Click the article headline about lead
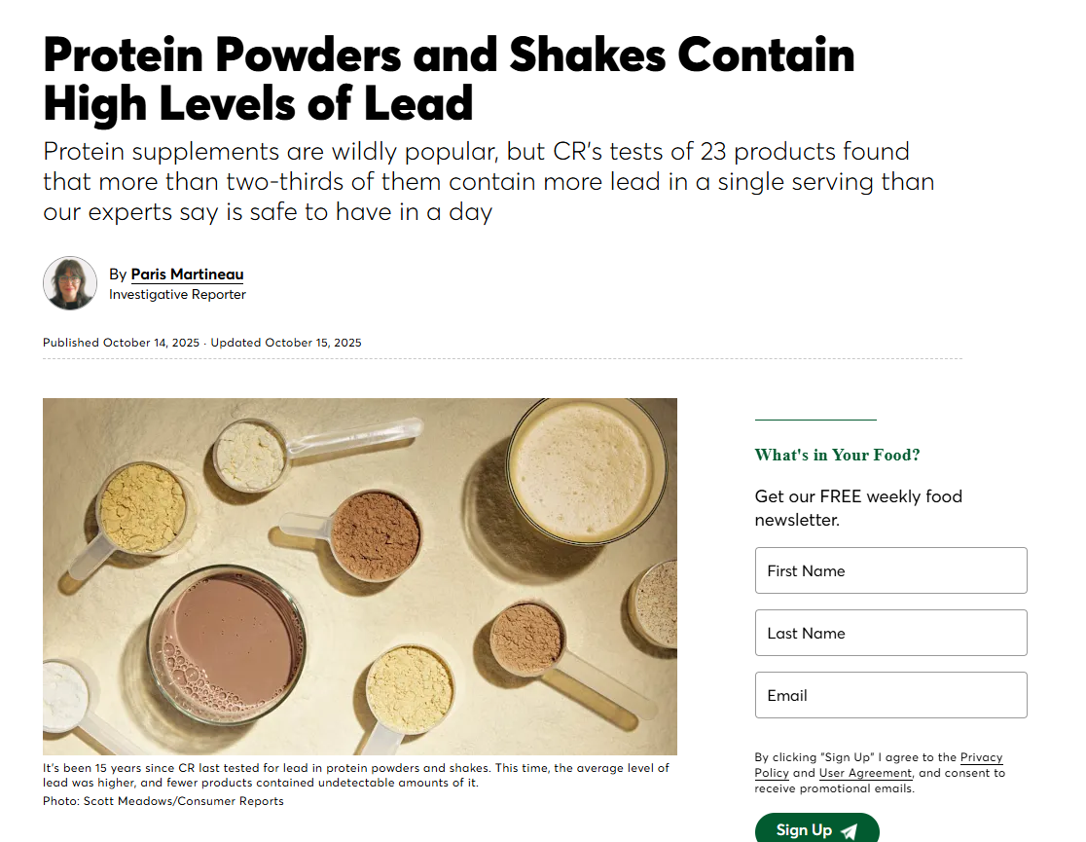 click(449, 79)
